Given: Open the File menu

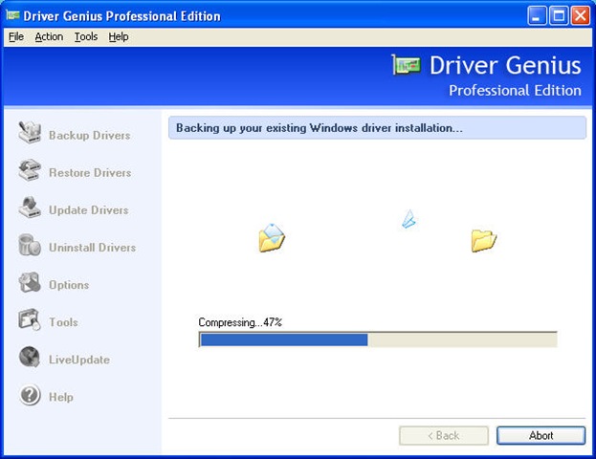Looking at the screenshot, I should point(16,37).
